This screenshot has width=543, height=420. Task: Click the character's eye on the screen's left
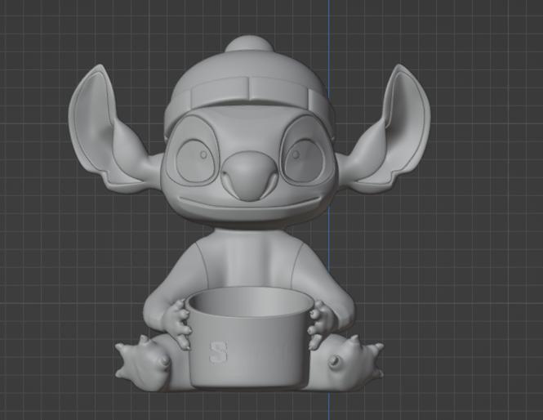tap(196, 155)
